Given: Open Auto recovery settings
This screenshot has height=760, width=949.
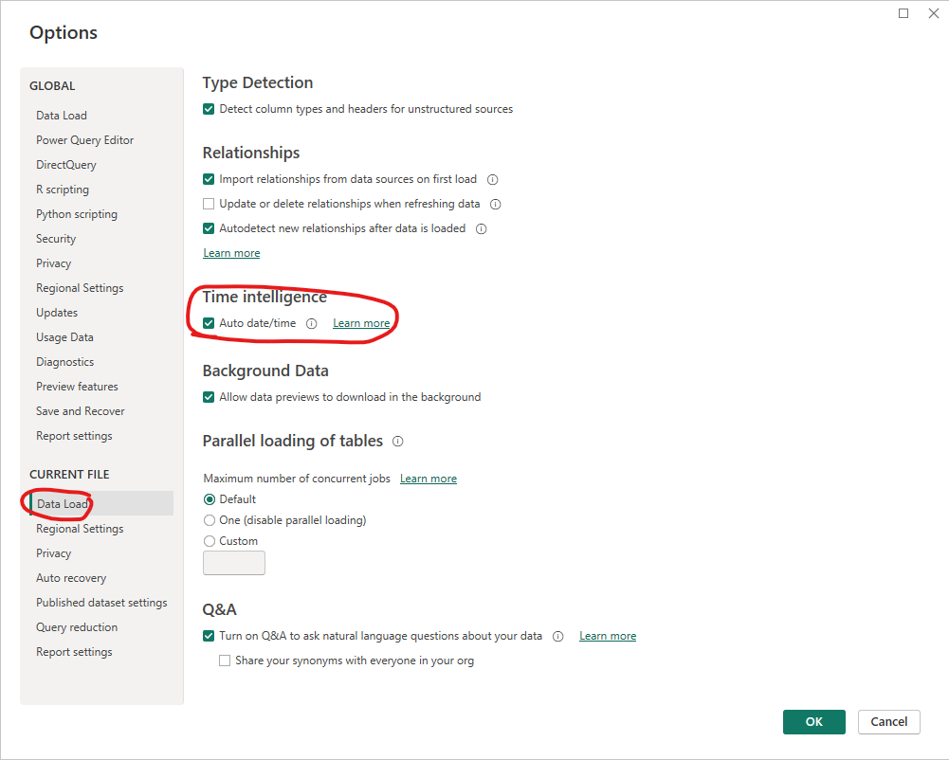Looking at the screenshot, I should tap(71, 578).
